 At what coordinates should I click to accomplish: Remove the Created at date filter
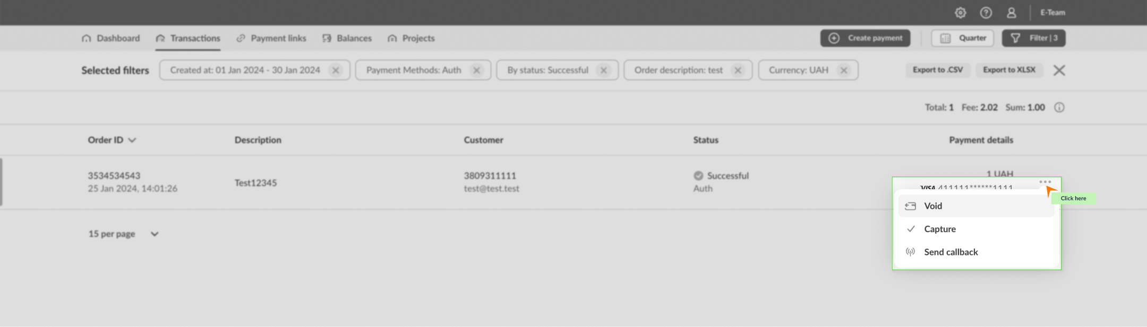click(335, 70)
